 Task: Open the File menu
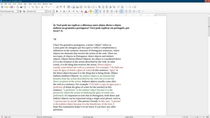click(2, 4)
